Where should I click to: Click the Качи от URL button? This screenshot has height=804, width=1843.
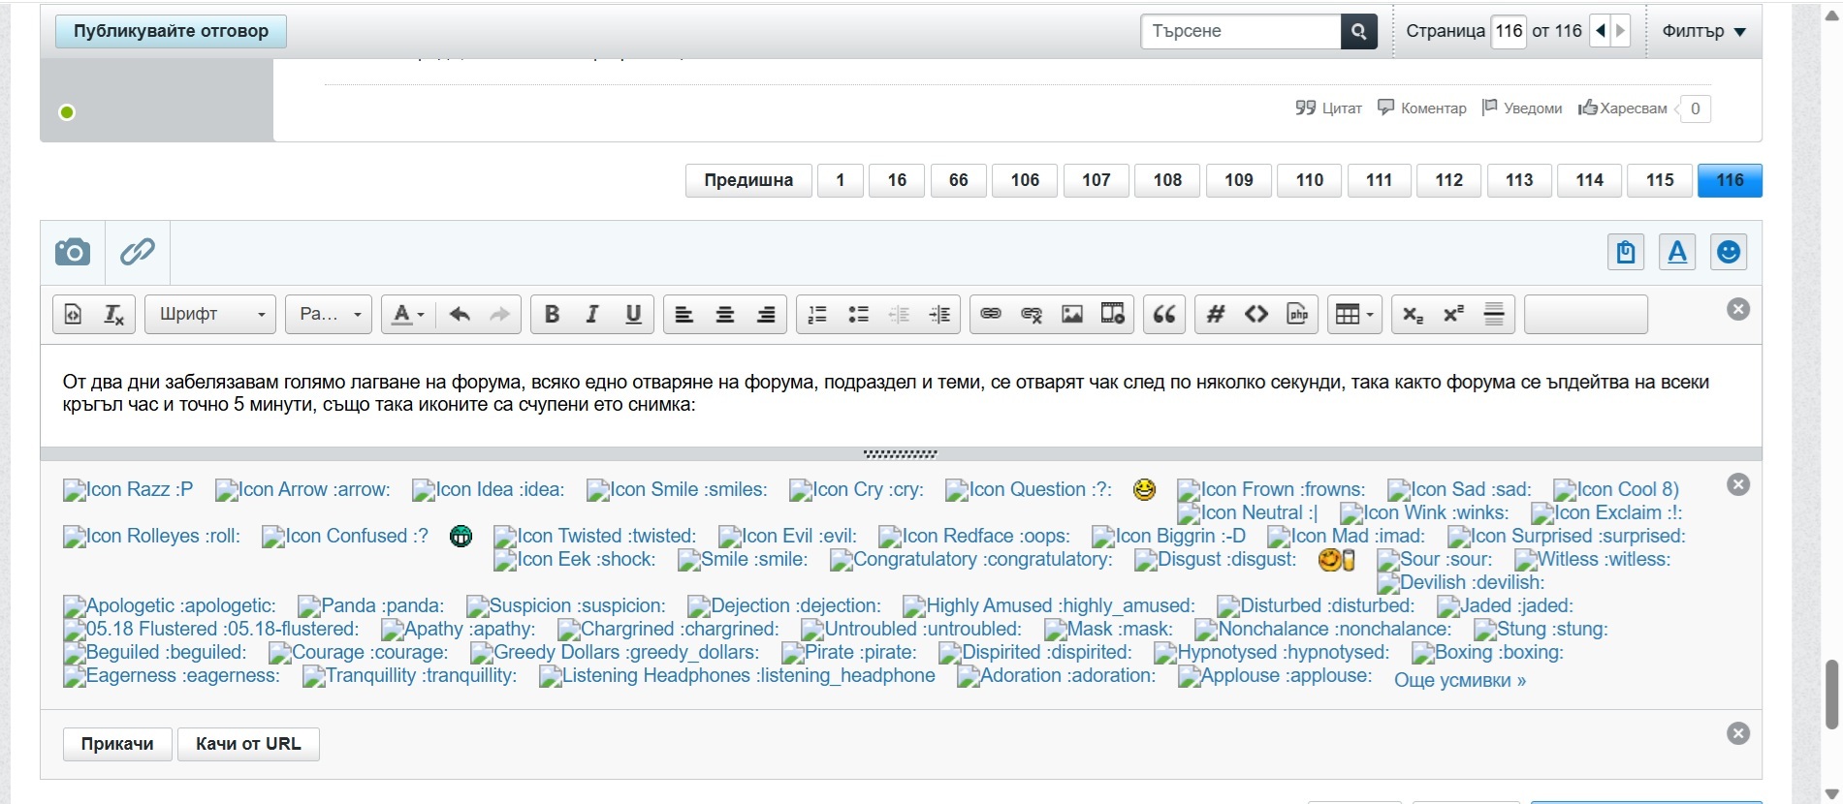coord(248,744)
